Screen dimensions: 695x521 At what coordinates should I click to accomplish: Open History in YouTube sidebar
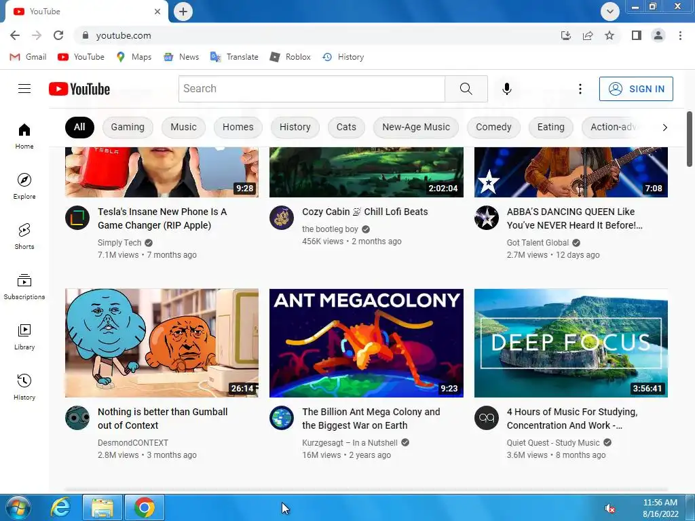click(x=24, y=387)
